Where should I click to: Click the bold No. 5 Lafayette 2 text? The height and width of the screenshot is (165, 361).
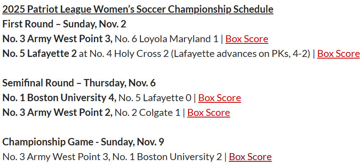[x=40, y=54]
